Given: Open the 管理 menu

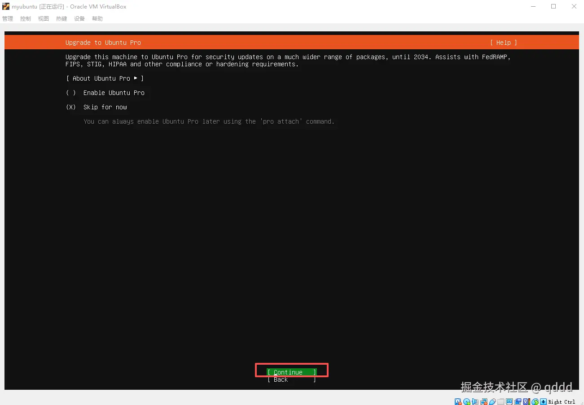Looking at the screenshot, I should pos(8,19).
